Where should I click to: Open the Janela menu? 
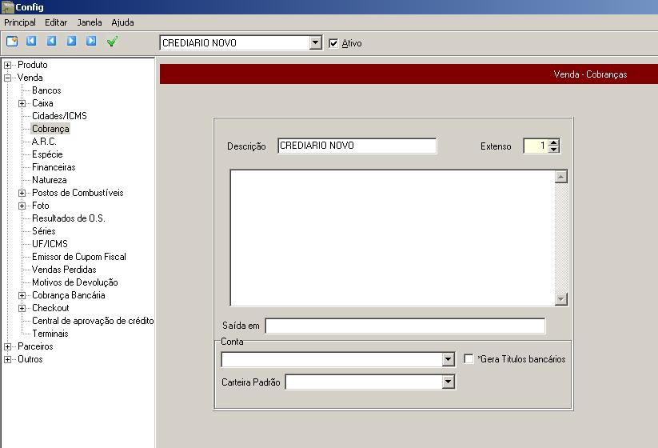tap(90, 22)
